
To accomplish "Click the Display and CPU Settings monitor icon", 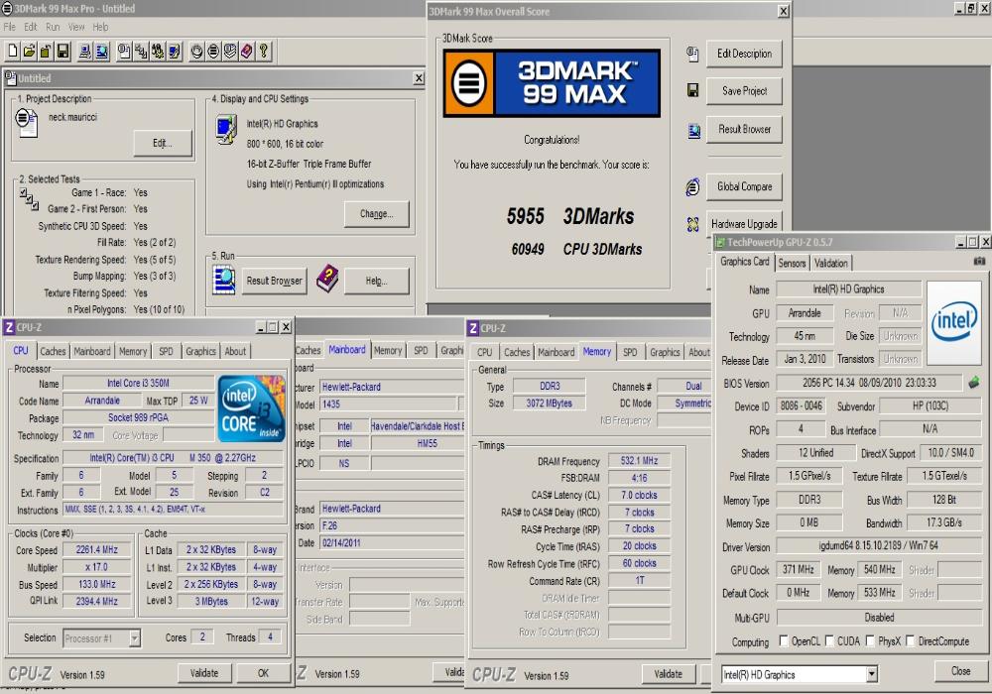I will coord(226,130).
